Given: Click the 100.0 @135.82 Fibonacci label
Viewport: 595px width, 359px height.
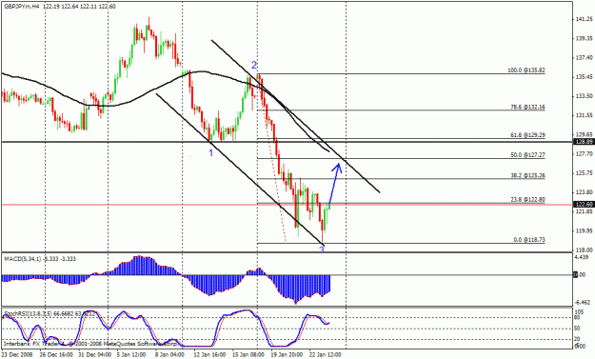Looking at the screenshot, I should [x=526, y=70].
